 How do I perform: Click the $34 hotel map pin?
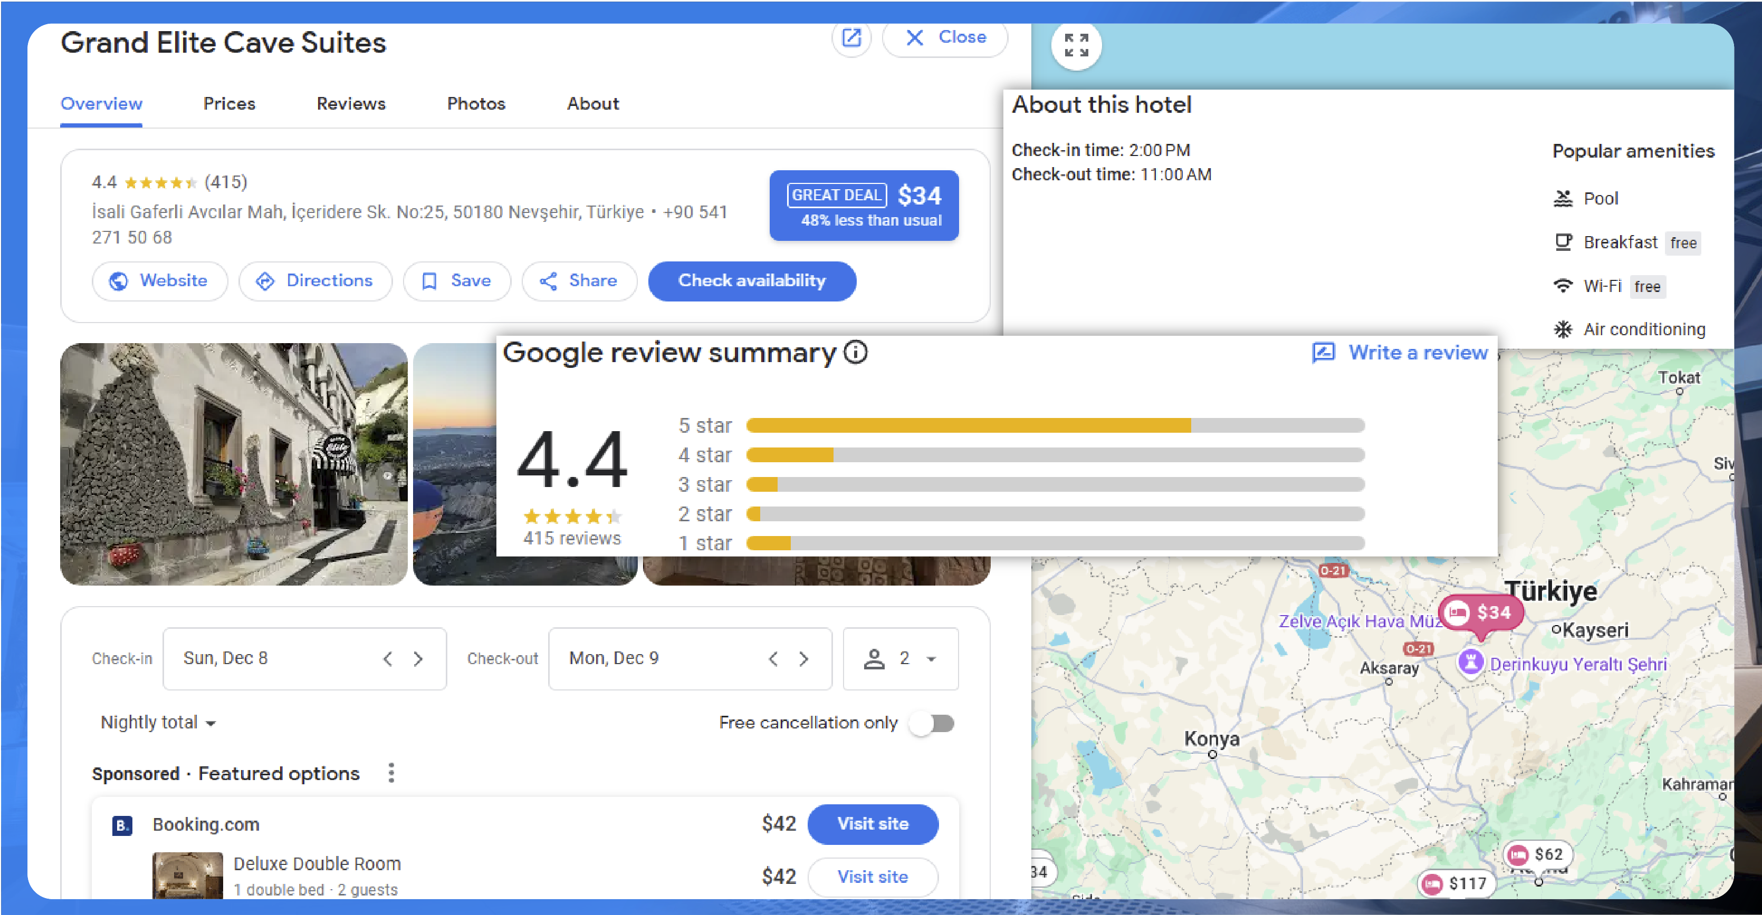1481,614
